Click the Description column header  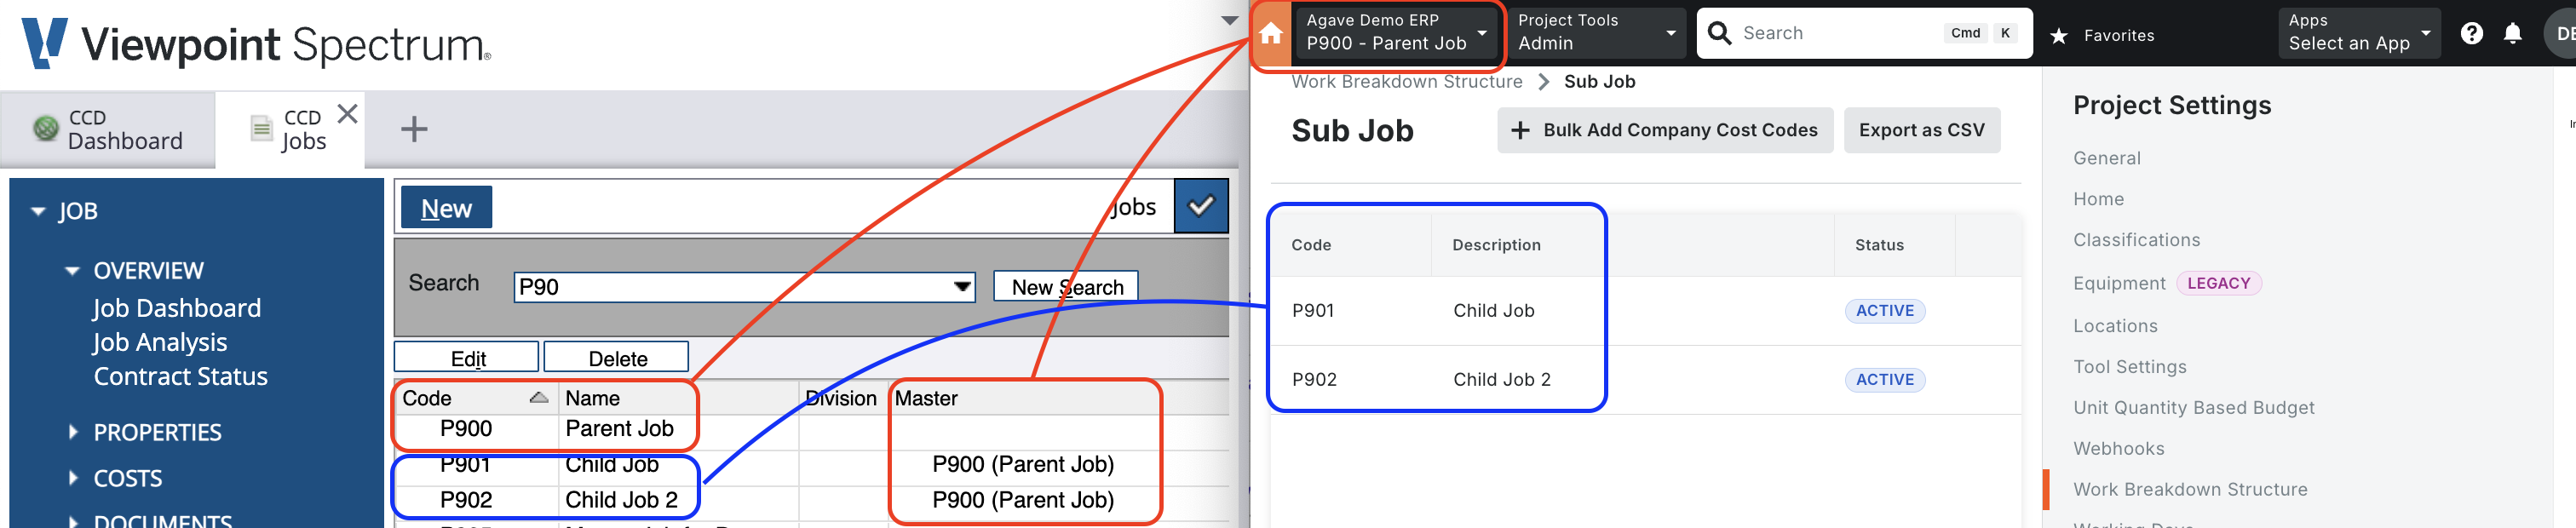(x=1496, y=245)
